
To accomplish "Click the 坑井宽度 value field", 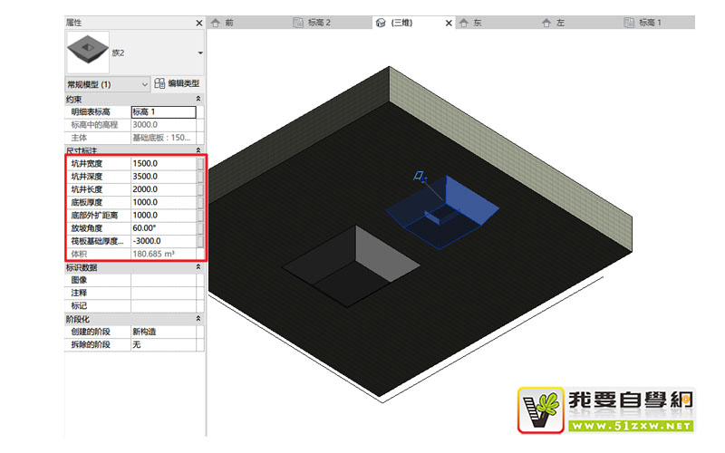I will click(x=162, y=163).
